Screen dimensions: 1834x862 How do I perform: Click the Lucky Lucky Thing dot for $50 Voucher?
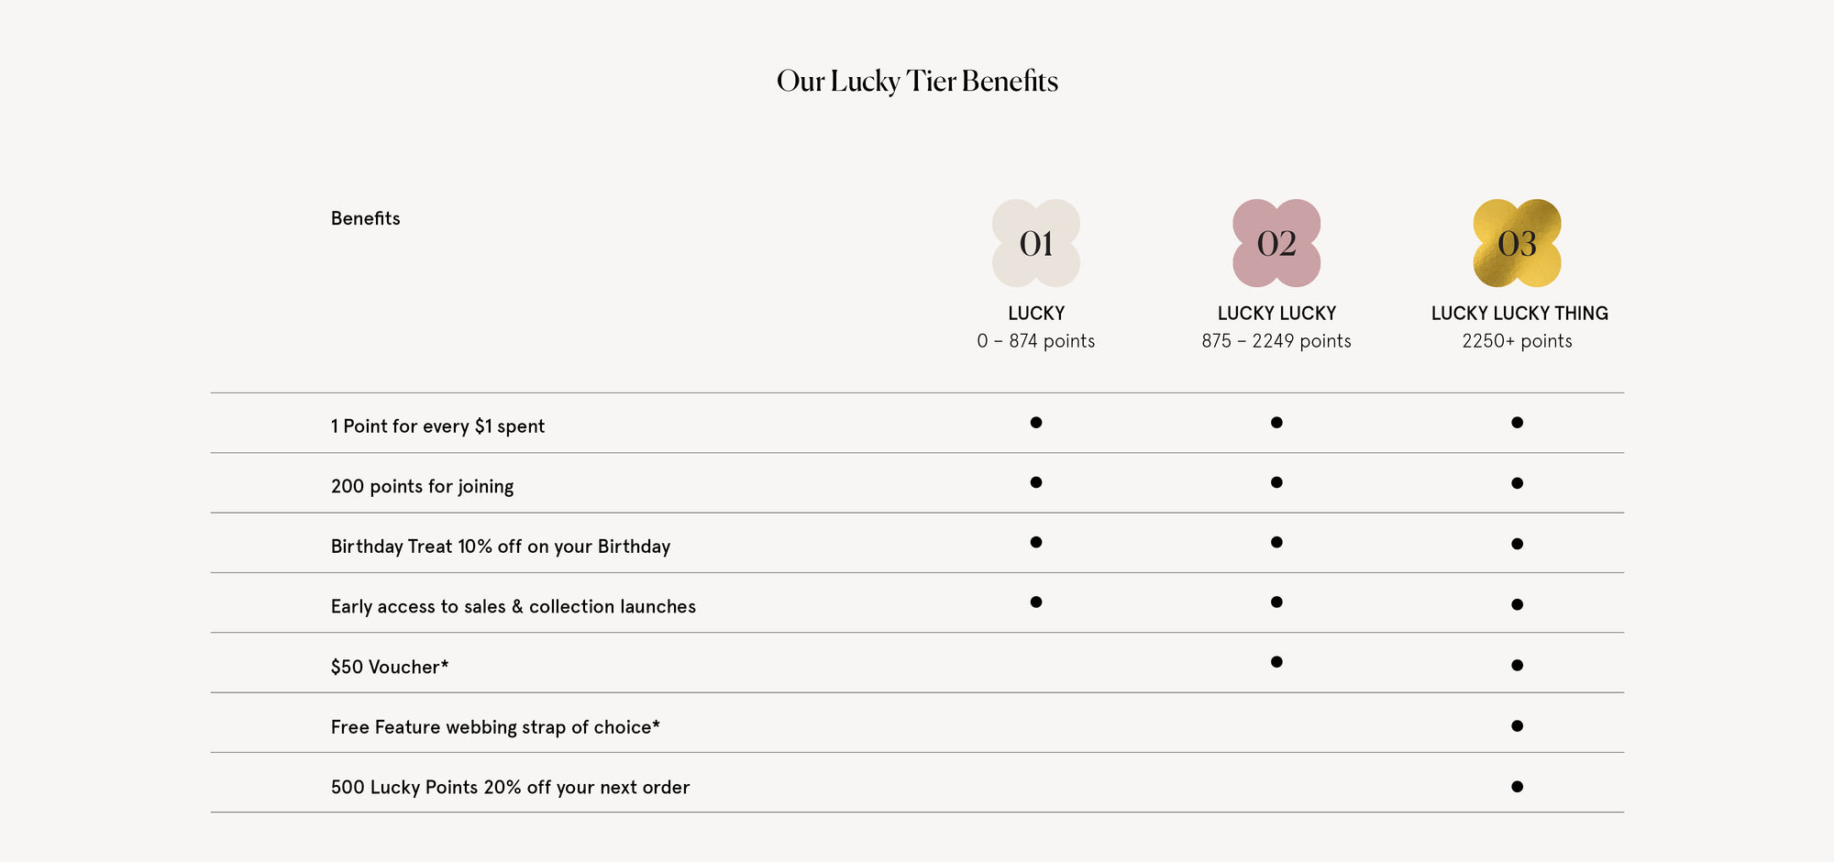point(1517,665)
